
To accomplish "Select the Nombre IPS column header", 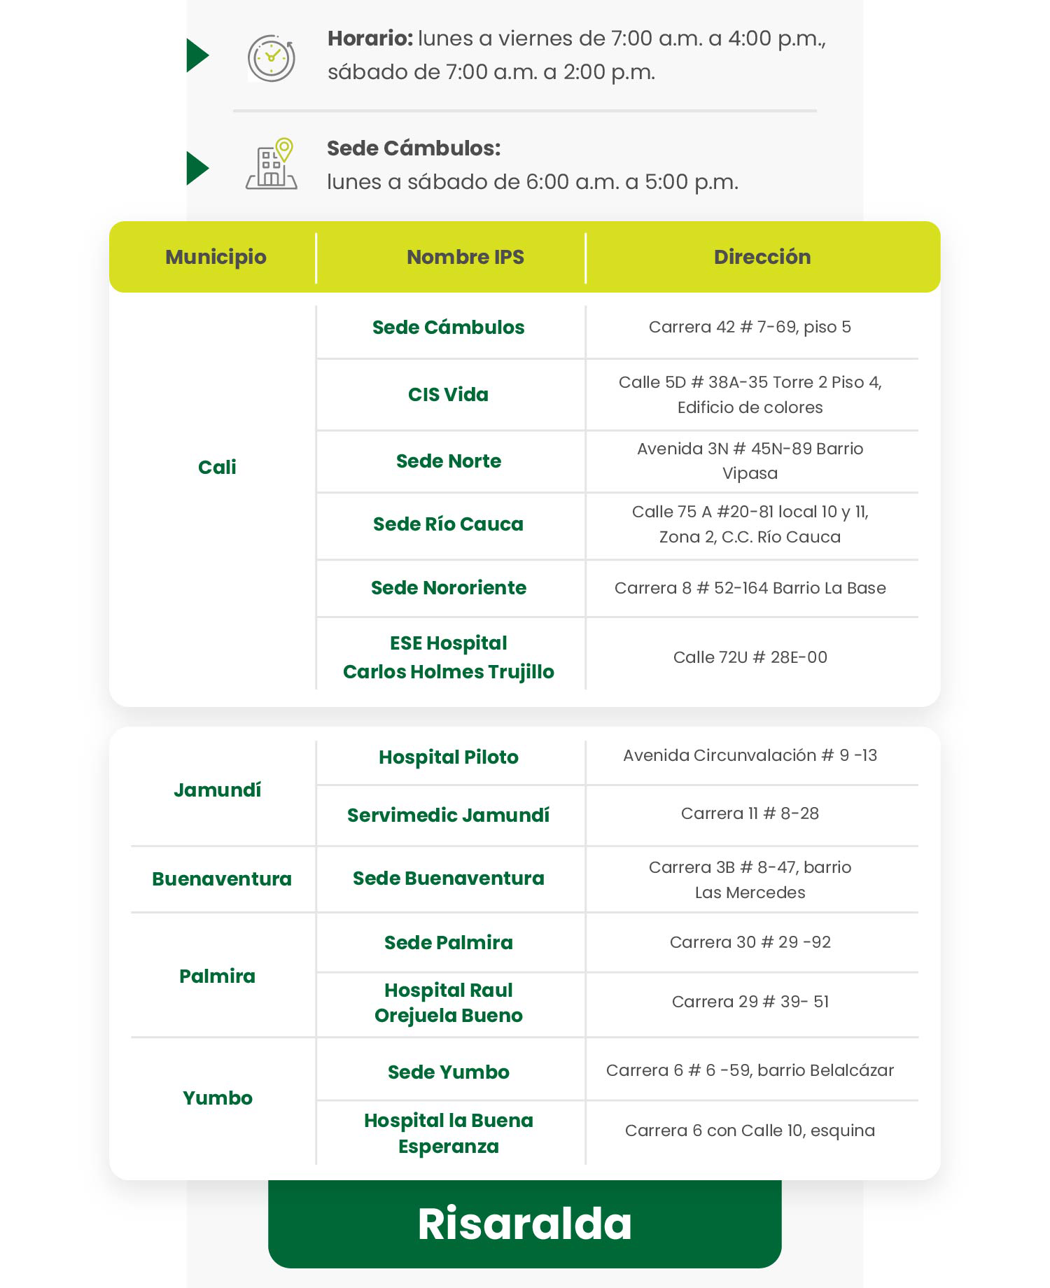I will (465, 257).
